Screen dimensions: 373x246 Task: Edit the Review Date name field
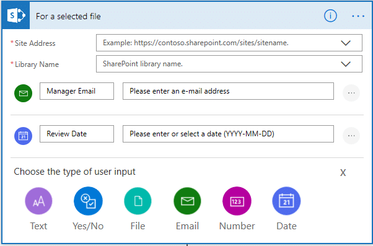point(77,134)
